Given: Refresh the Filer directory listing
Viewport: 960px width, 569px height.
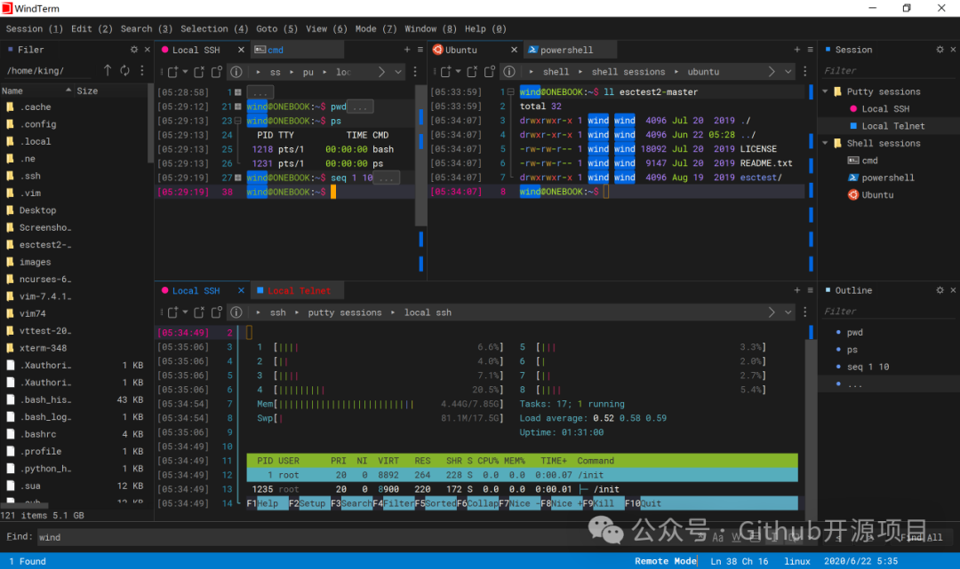Looking at the screenshot, I should (x=125, y=70).
